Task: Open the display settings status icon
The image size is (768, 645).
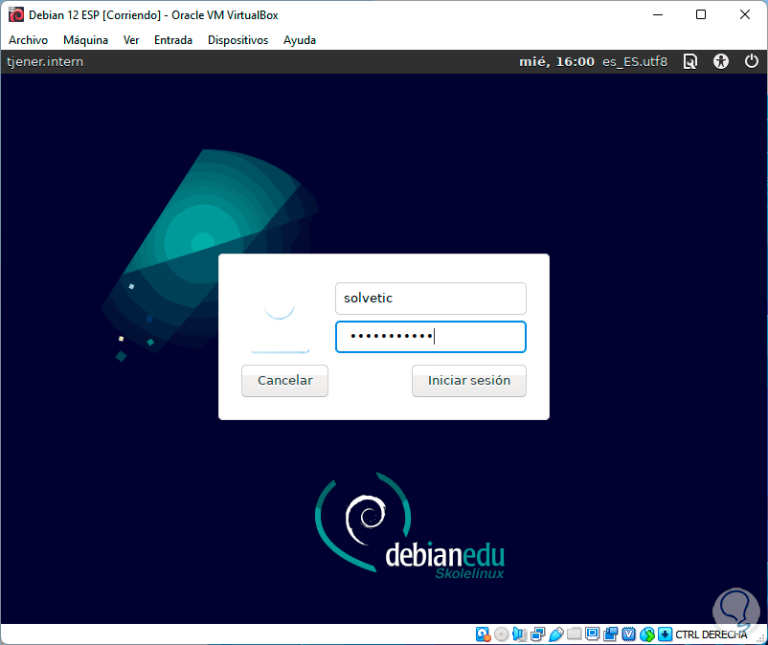Action: tap(592, 634)
